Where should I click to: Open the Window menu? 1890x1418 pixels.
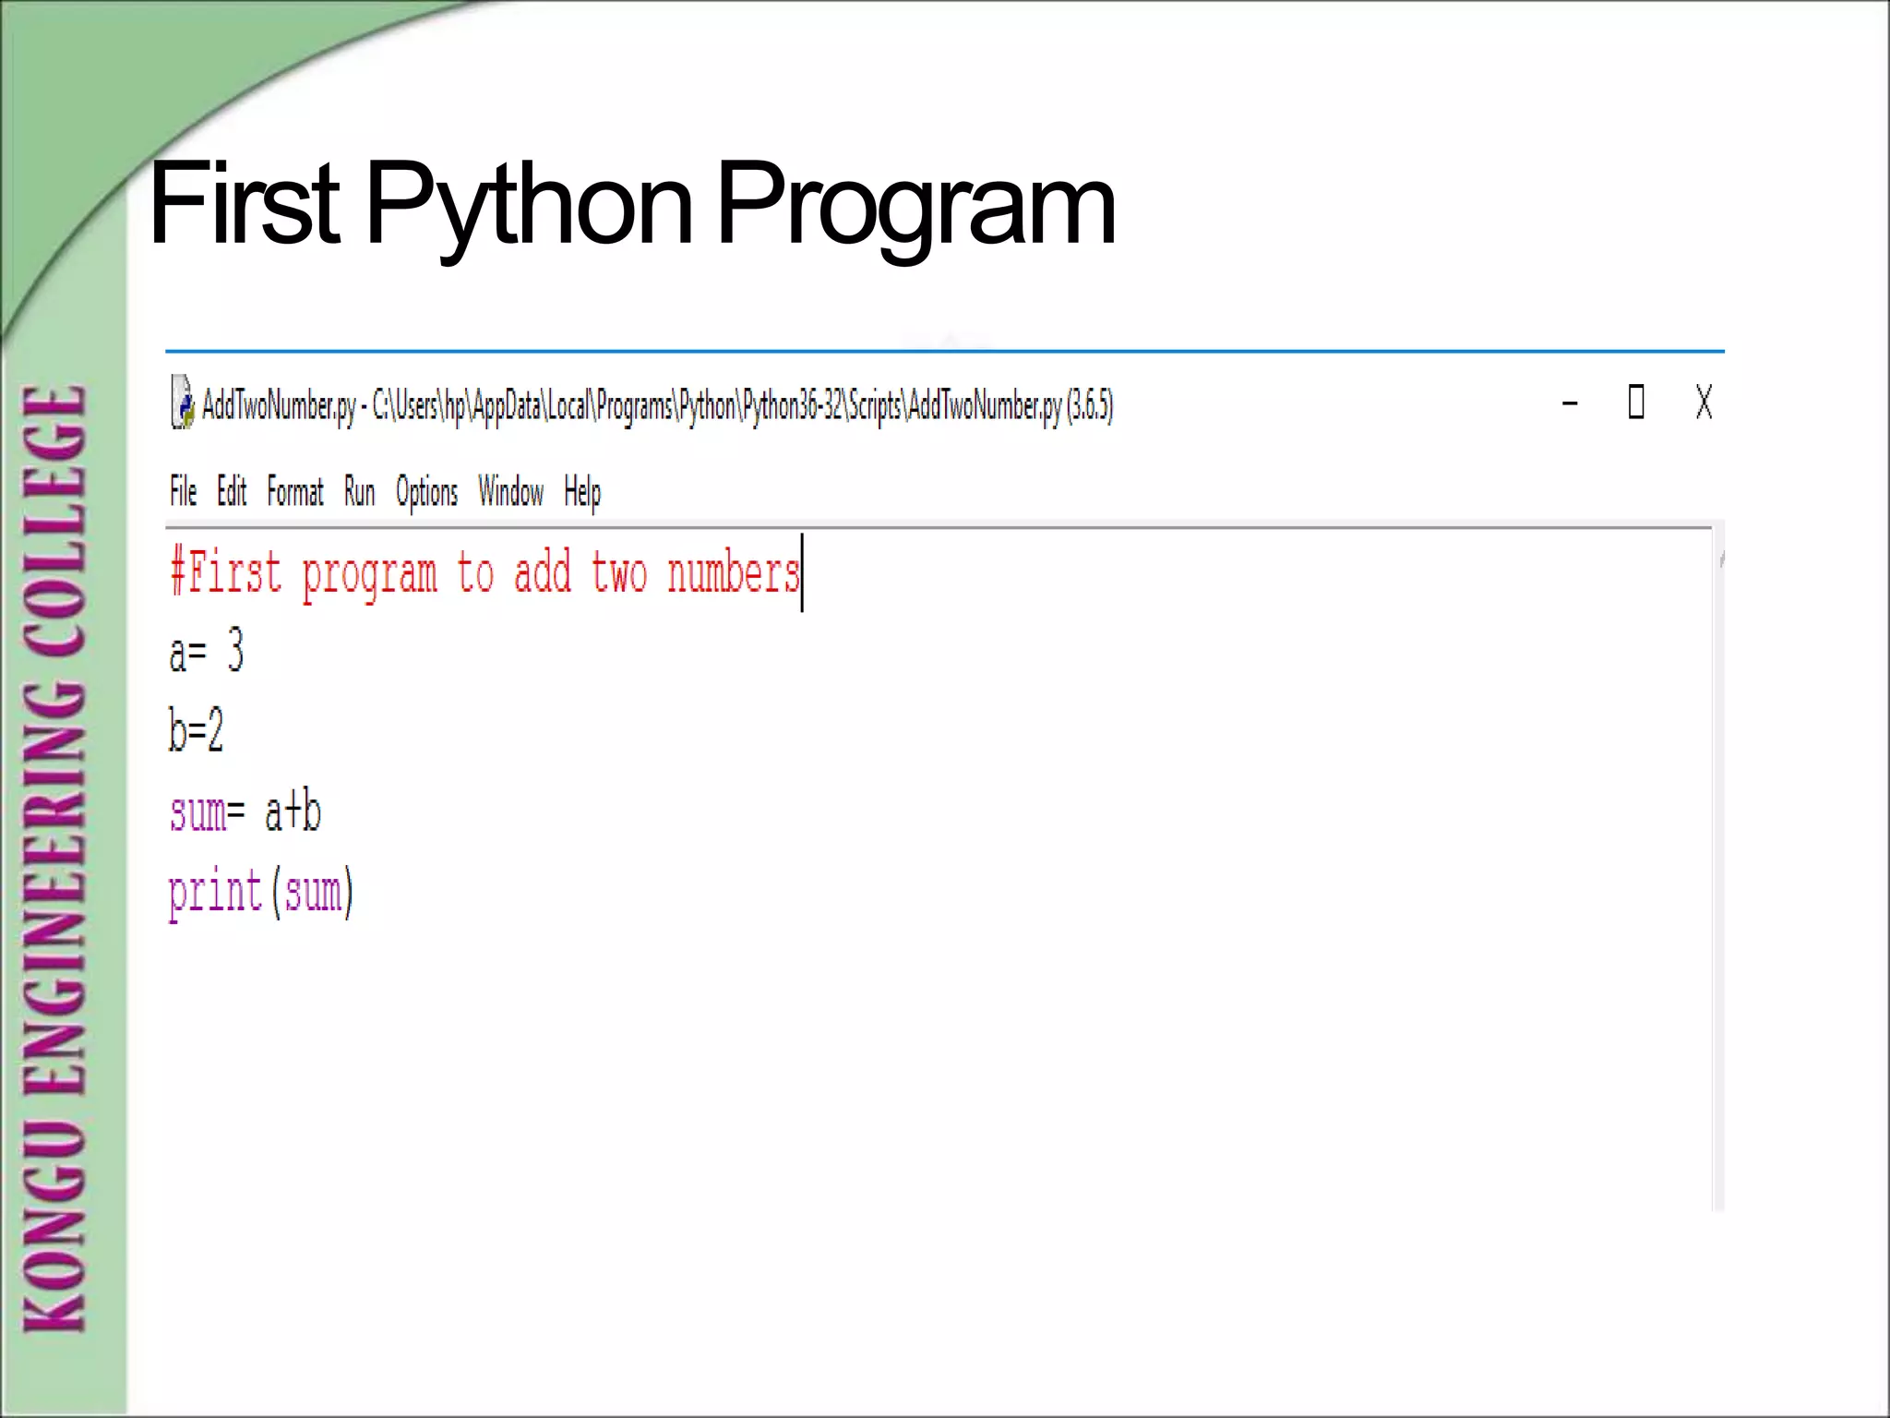click(x=510, y=491)
